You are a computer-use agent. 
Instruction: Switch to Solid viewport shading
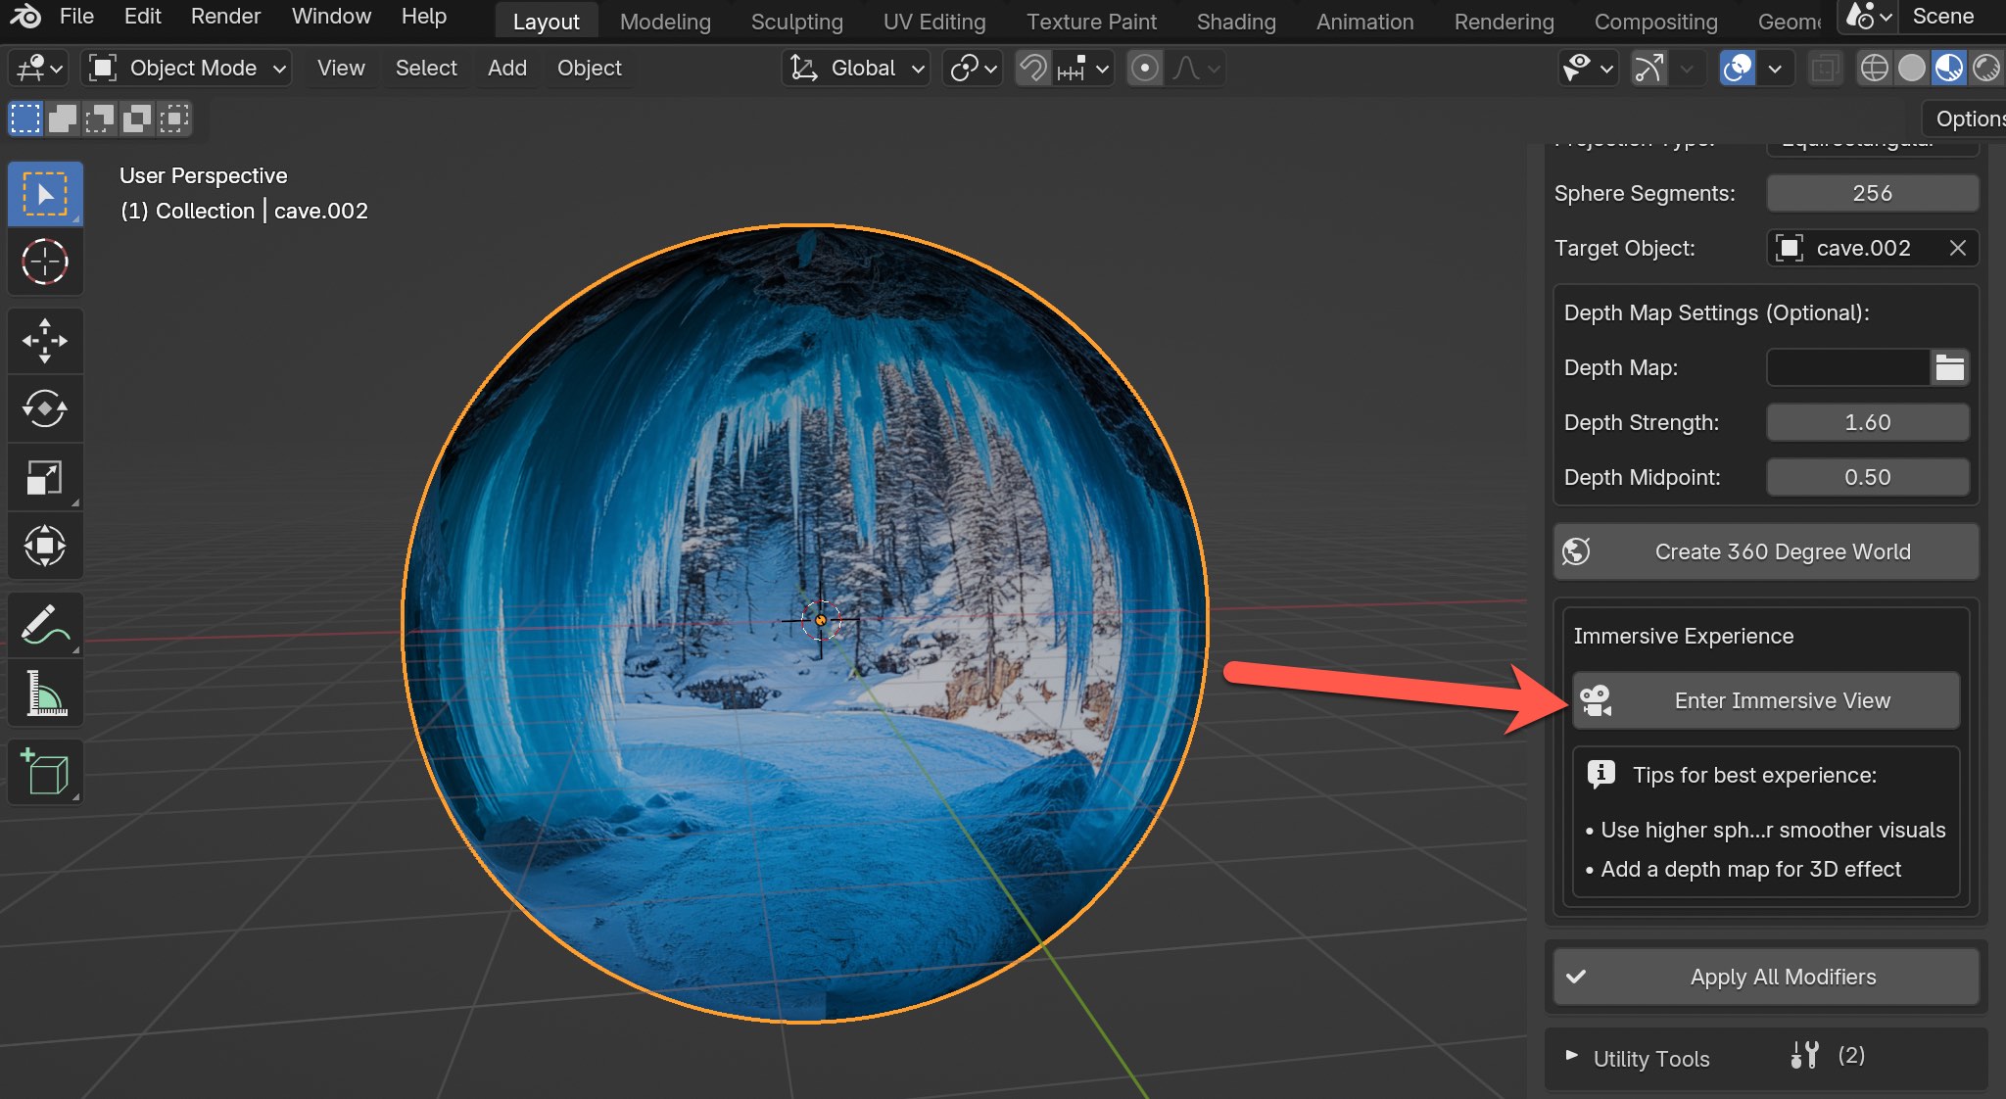(1911, 69)
